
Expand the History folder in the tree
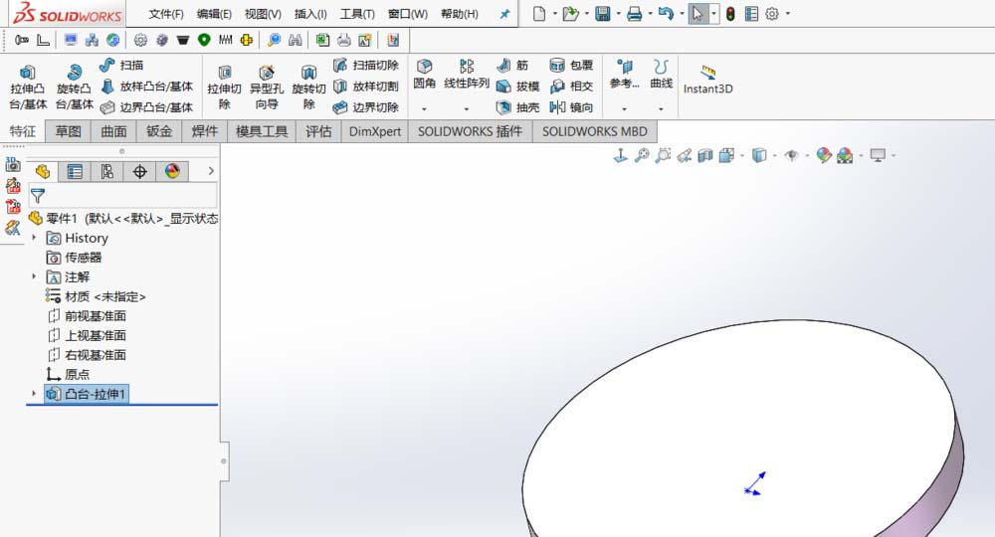pyautogui.click(x=34, y=238)
